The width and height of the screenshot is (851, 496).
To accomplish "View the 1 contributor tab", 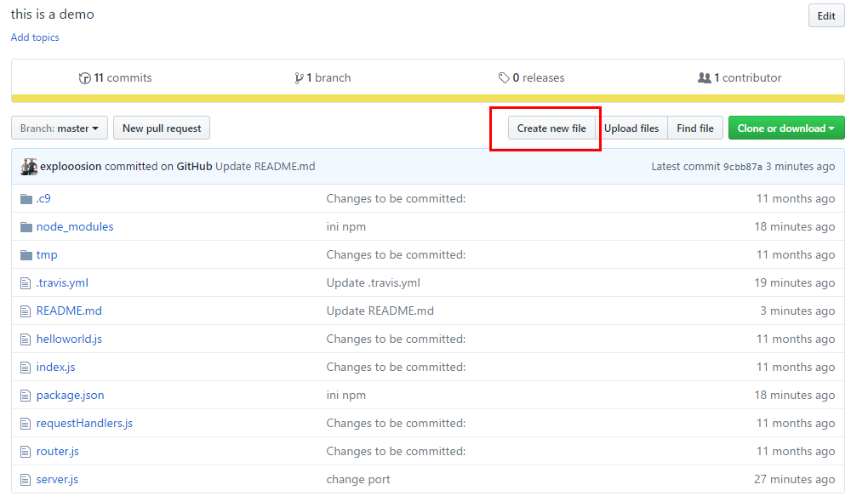I will (x=740, y=78).
